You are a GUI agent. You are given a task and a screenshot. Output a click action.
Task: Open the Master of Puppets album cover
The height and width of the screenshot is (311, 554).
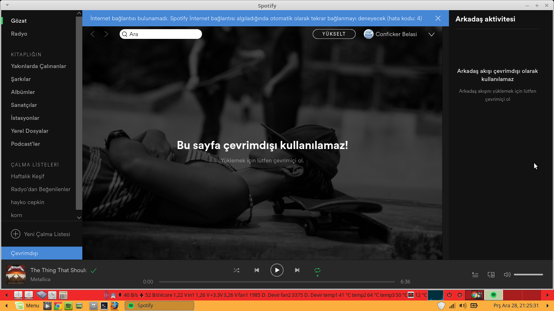[16, 275]
